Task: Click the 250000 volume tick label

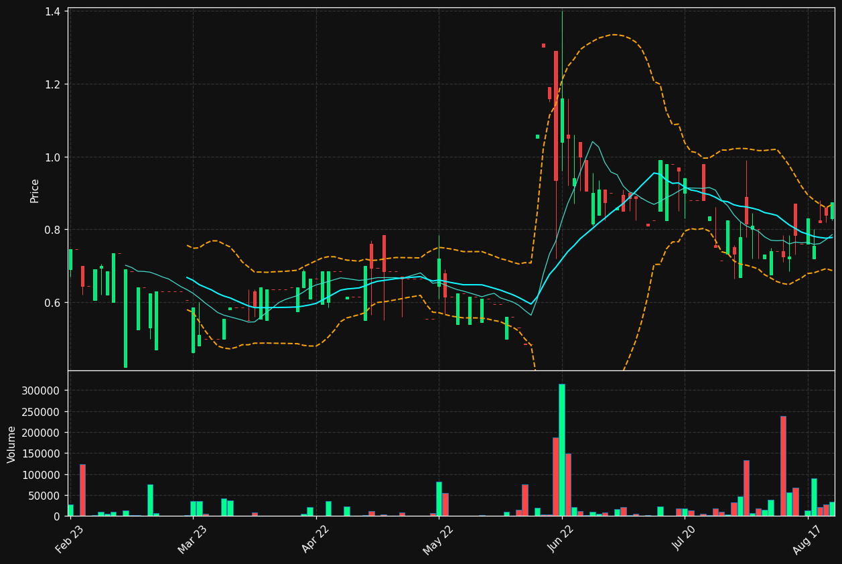Action: (42, 411)
